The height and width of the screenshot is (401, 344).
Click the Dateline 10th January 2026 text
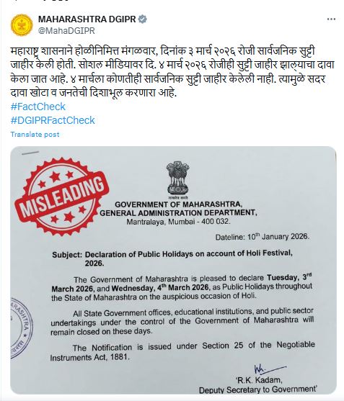263,237
